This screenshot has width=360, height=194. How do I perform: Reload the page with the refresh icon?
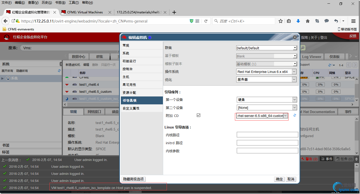coord(206,21)
